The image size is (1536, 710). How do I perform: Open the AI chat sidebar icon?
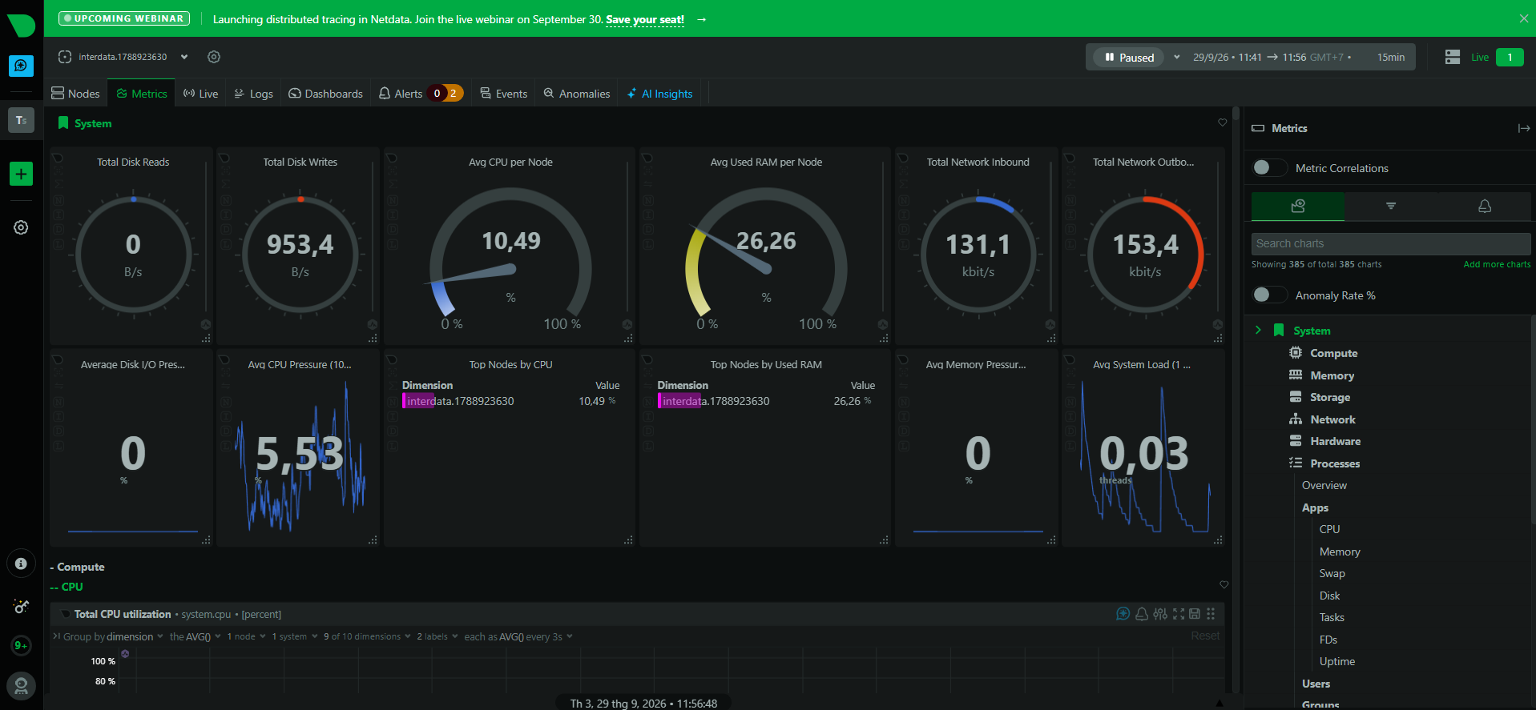coord(21,66)
